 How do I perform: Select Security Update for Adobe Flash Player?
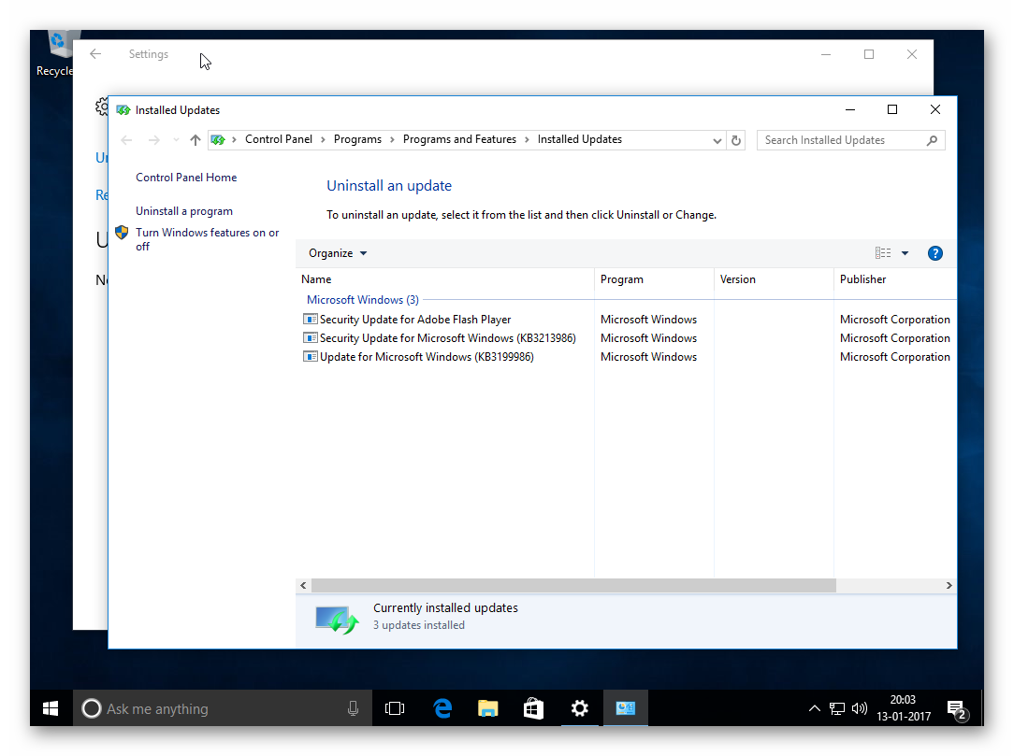(x=415, y=320)
